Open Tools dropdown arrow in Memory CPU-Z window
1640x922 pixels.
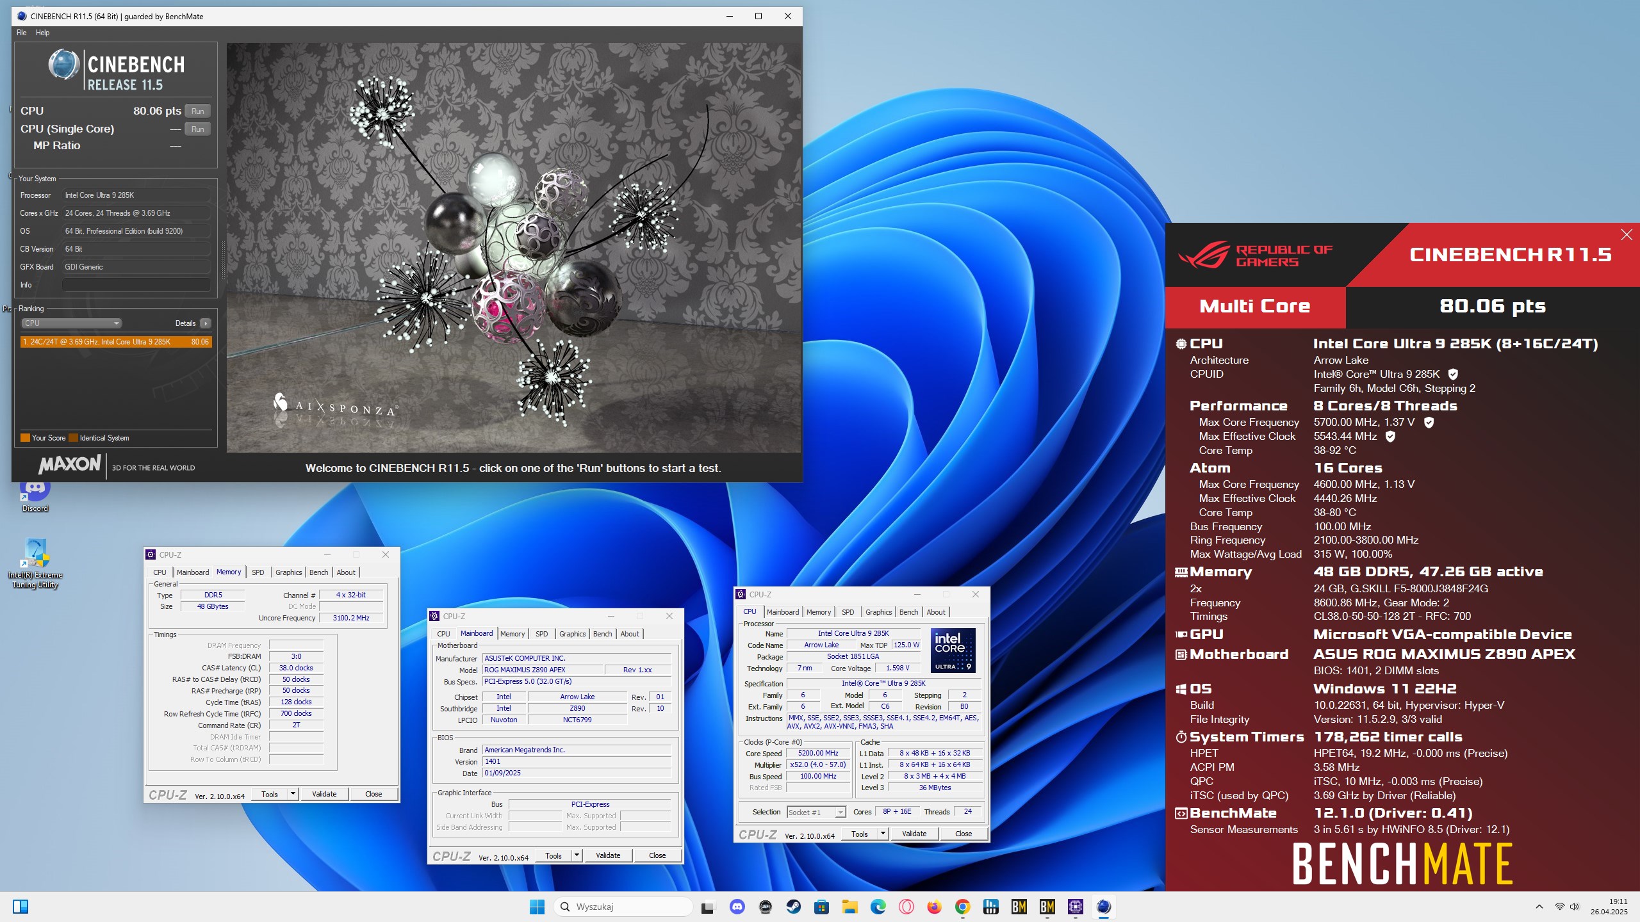click(293, 794)
